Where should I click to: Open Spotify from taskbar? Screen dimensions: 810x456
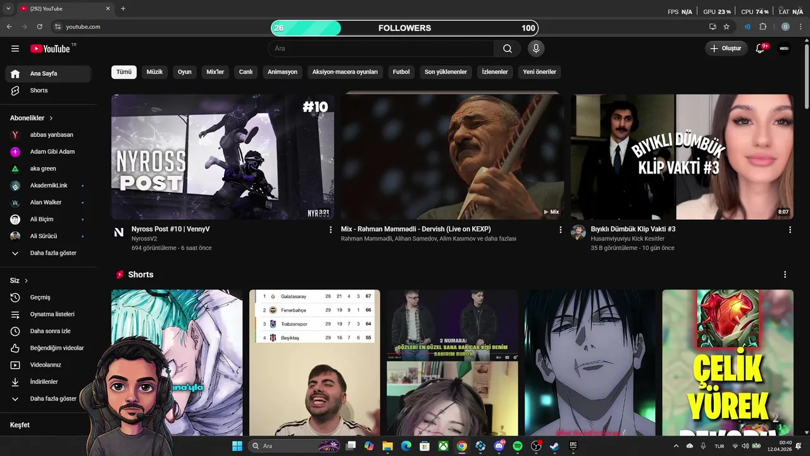click(x=518, y=446)
